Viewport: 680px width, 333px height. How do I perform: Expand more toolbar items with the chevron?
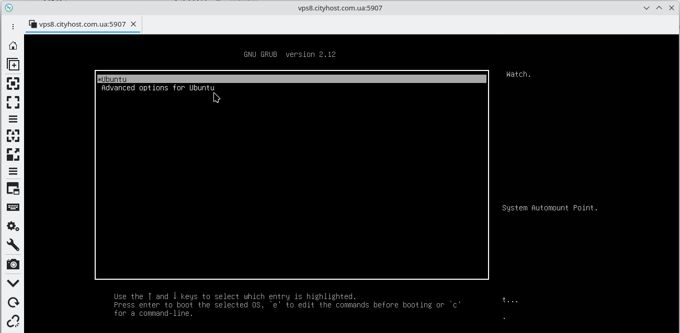point(13,283)
